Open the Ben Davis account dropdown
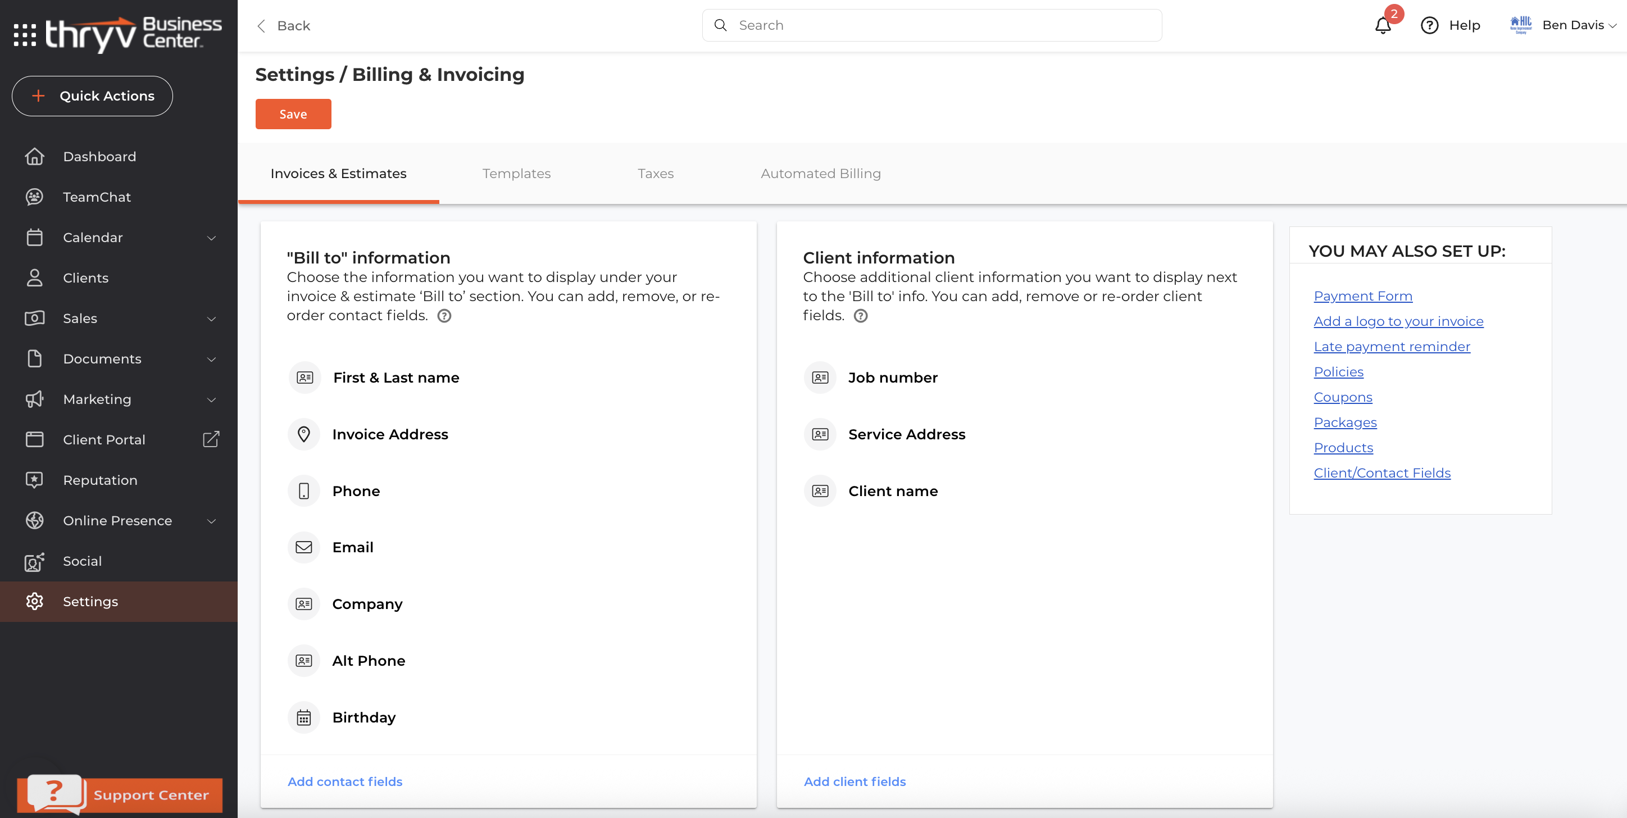 (1578, 25)
